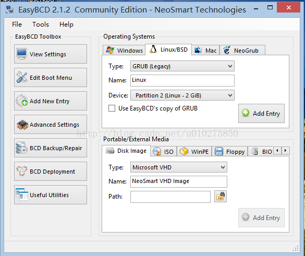Click the monitor icon on View Settings
The width and height of the screenshot is (305, 256).
(x=21, y=54)
